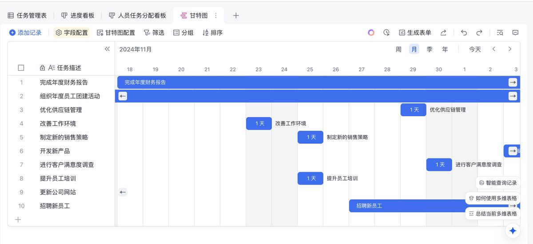This screenshot has width=533, height=244.
Task: Switch timeline scale to 季 (quarter)
Action: point(430,49)
